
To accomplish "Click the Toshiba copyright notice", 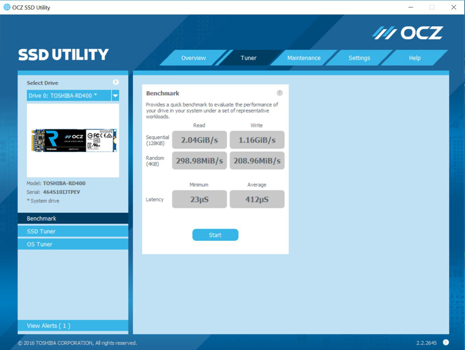I will [77, 343].
